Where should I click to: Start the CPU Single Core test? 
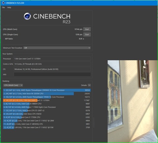[87, 34]
